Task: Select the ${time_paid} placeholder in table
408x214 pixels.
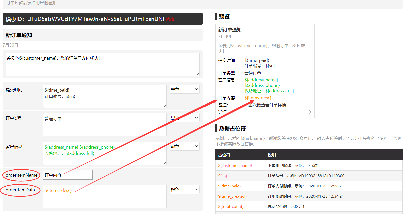Action: click(229, 186)
